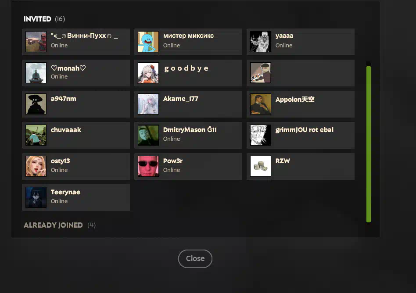Click Online status under Pow3r
Viewport: 416px width, 293px height.
[x=172, y=170]
